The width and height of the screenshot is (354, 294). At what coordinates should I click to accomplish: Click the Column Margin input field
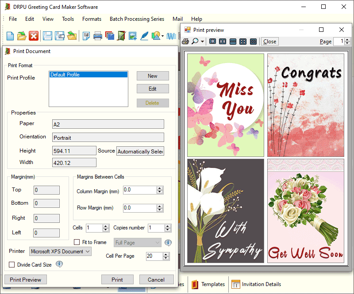[x=139, y=190]
